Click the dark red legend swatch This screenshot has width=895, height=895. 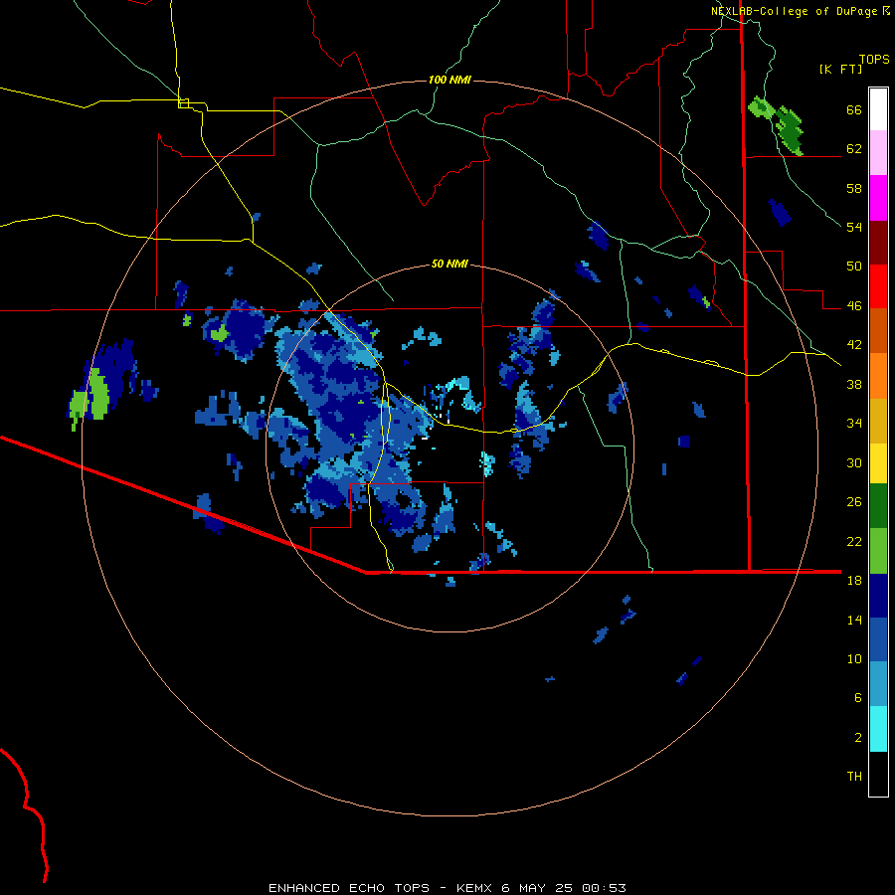[x=878, y=243]
